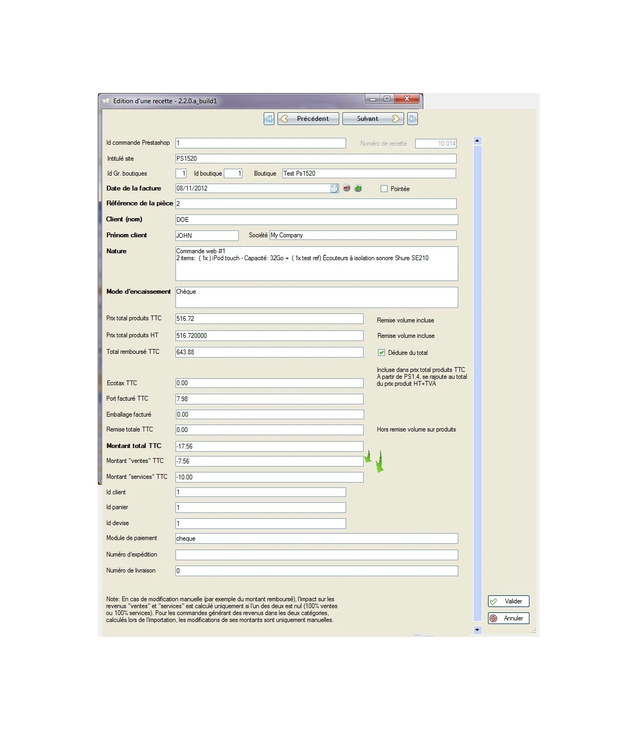Click the green plus icon beside invoice date
This screenshot has height=730, width=638.
pos(358,188)
